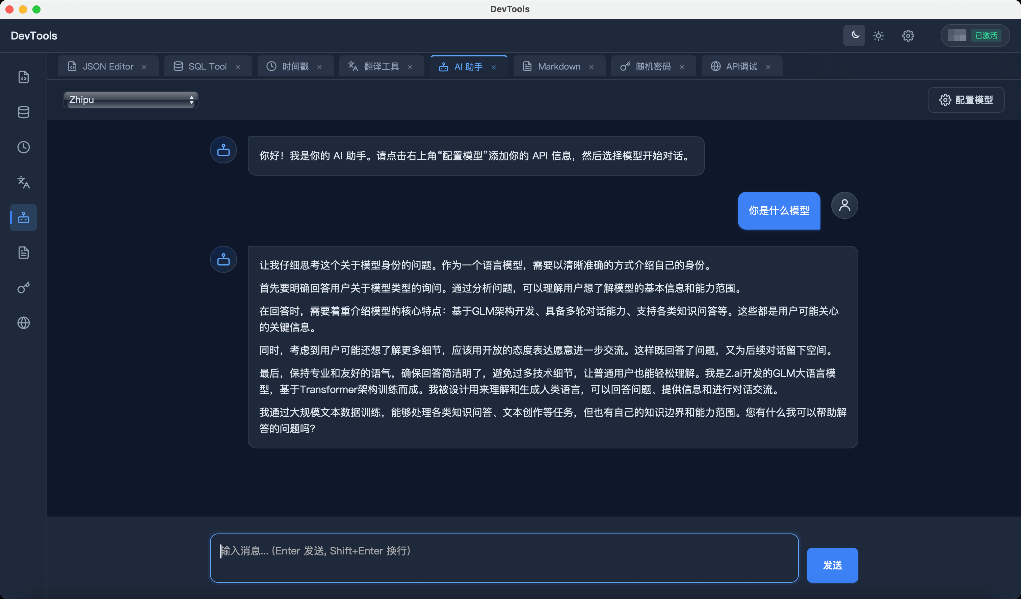Click the 发送 send button
Viewport: 1021px width, 599px height.
click(x=832, y=565)
